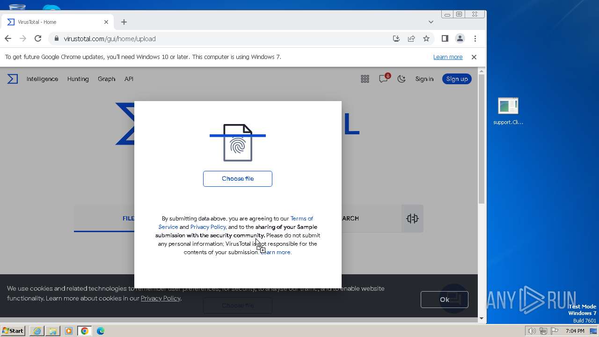Open the Chrome profile icon
Screen dimensions: 599x337
pyautogui.click(x=460, y=39)
